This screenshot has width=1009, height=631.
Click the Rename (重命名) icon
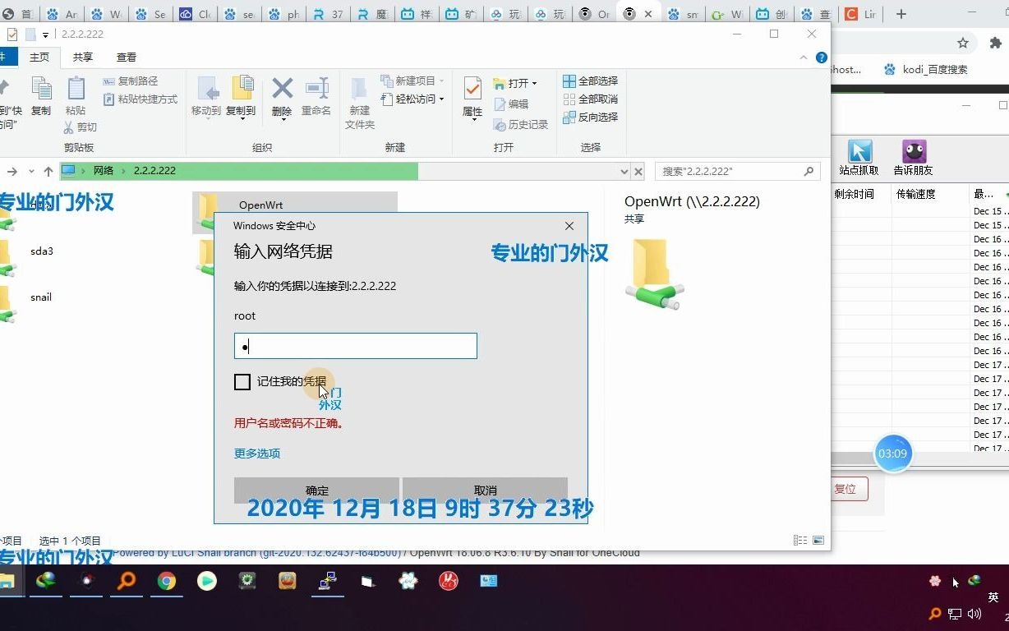316,96
